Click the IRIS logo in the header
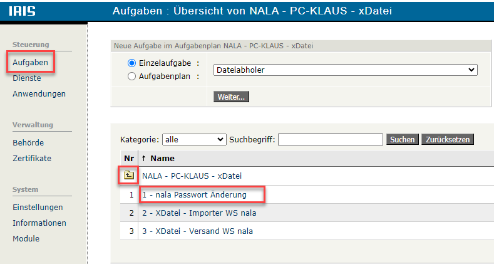This screenshot has width=494, height=264. (x=22, y=11)
